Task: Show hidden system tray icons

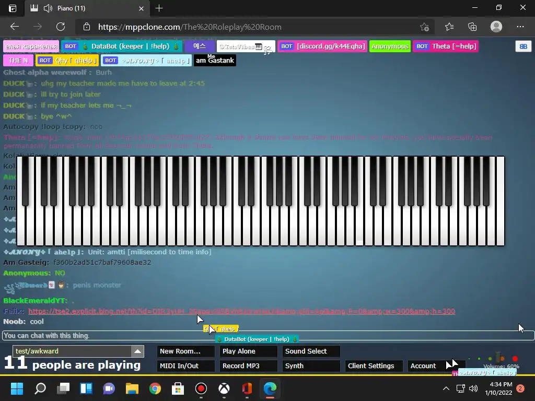Action: click(x=446, y=388)
